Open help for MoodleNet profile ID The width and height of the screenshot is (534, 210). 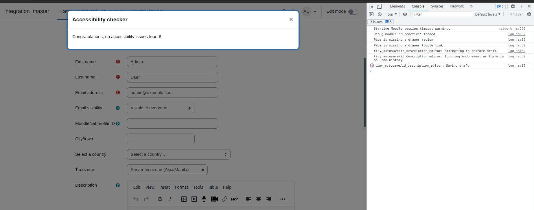117,123
